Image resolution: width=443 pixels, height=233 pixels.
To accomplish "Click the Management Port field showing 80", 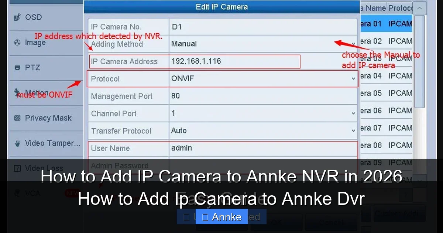I will 263,96.
